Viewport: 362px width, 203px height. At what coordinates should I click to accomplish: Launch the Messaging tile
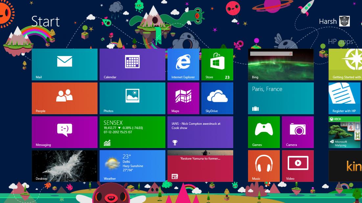(65, 132)
